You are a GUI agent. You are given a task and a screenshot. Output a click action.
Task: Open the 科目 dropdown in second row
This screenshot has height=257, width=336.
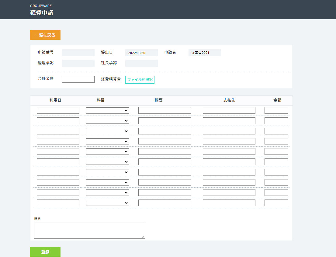point(107,121)
